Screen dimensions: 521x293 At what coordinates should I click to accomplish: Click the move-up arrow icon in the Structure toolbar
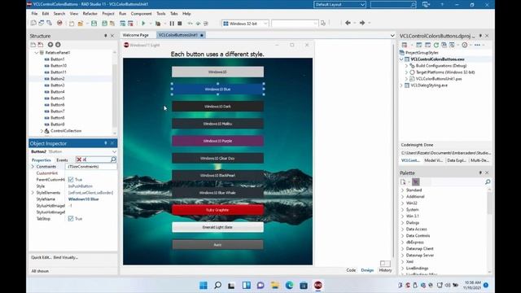pos(50,45)
